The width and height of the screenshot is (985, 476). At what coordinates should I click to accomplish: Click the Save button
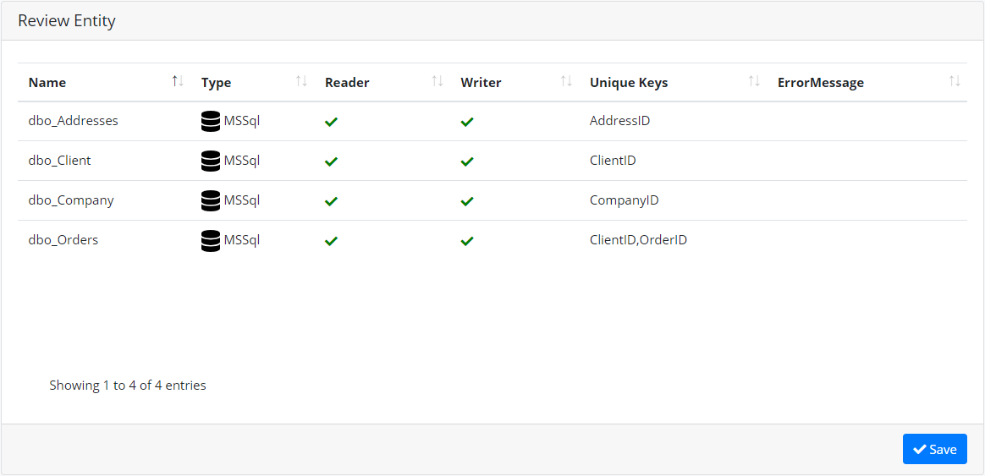point(935,449)
